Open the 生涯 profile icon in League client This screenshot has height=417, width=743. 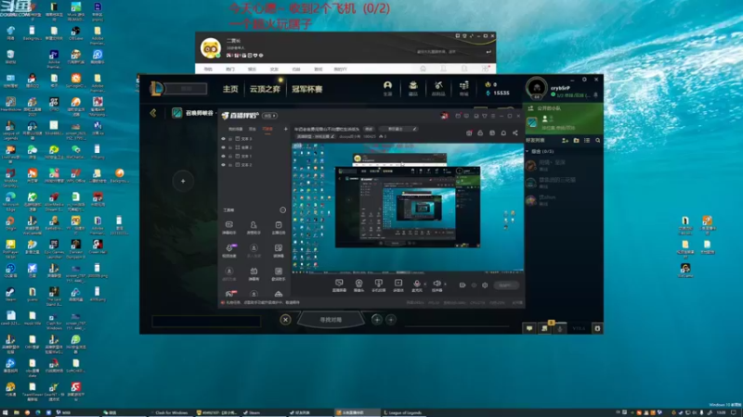[387, 87]
